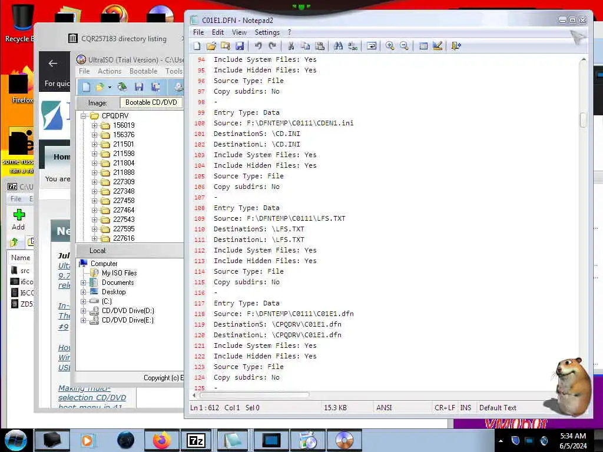The image size is (603, 452).
Task: Open the Actions menu in UltraISO
Action: click(109, 71)
